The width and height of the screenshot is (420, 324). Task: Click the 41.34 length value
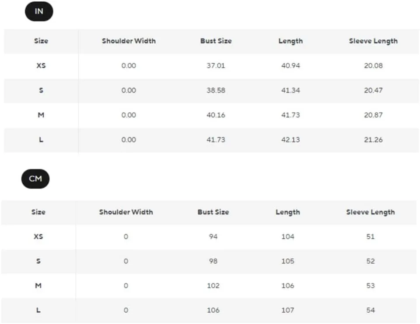click(290, 90)
